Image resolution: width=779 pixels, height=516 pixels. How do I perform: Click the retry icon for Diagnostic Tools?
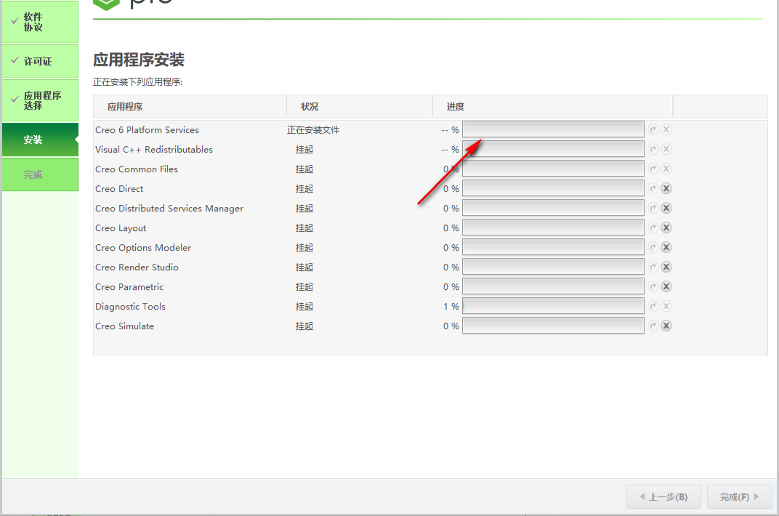click(653, 306)
